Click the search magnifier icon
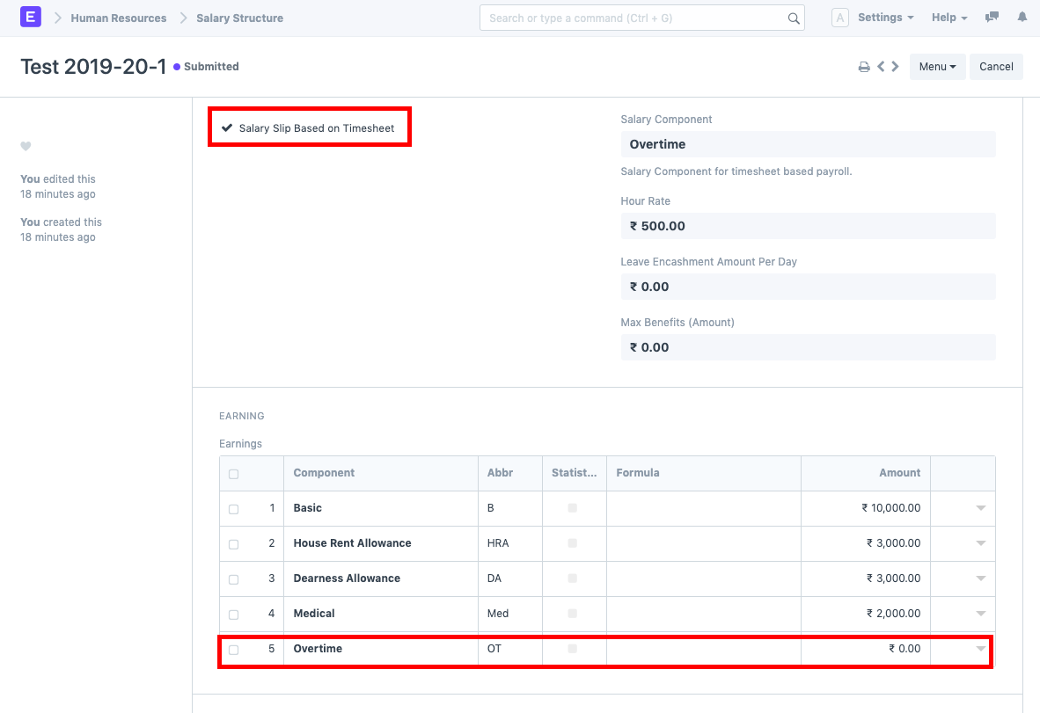Screen dimensions: 1040x713 click(x=793, y=18)
